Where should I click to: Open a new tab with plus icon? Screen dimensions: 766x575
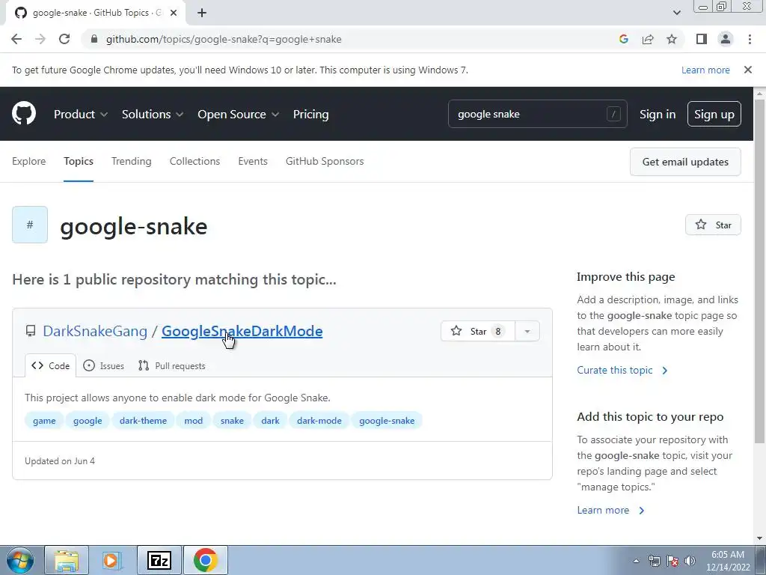tap(202, 13)
